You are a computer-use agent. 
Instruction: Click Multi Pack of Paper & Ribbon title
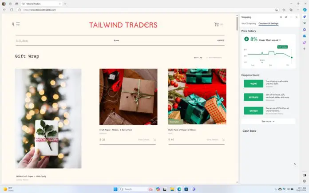[182, 130]
